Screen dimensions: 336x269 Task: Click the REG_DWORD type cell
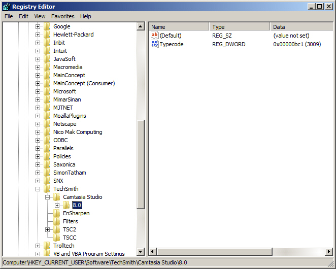coord(228,44)
